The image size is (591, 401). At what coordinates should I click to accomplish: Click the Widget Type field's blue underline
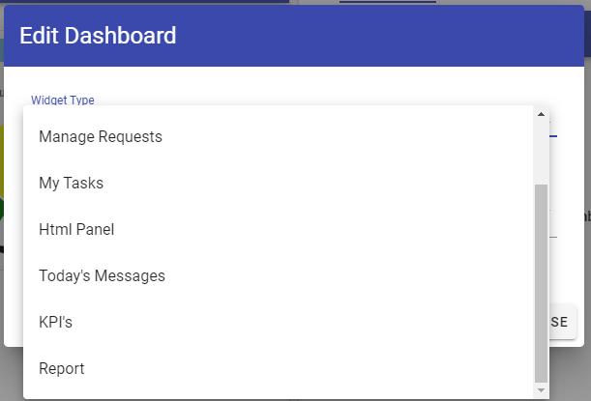pyautogui.click(x=554, y=137)
